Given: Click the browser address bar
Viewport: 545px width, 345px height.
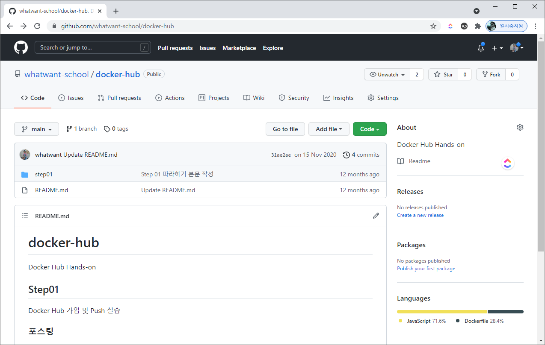Looking at the screenshot, I should coord(244,26).
